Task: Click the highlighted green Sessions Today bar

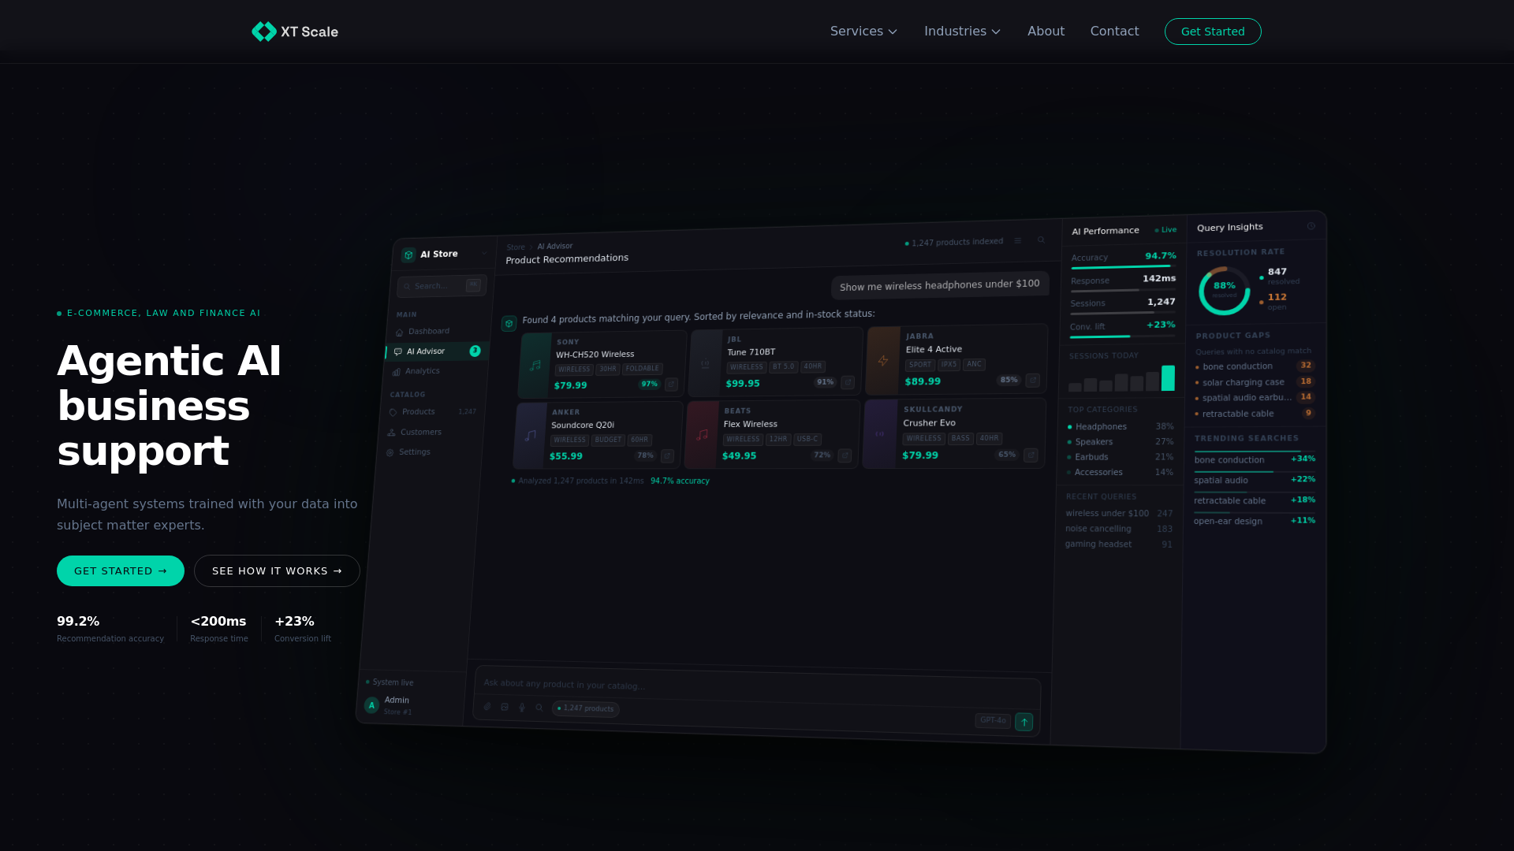Action: click(1168, 378)
